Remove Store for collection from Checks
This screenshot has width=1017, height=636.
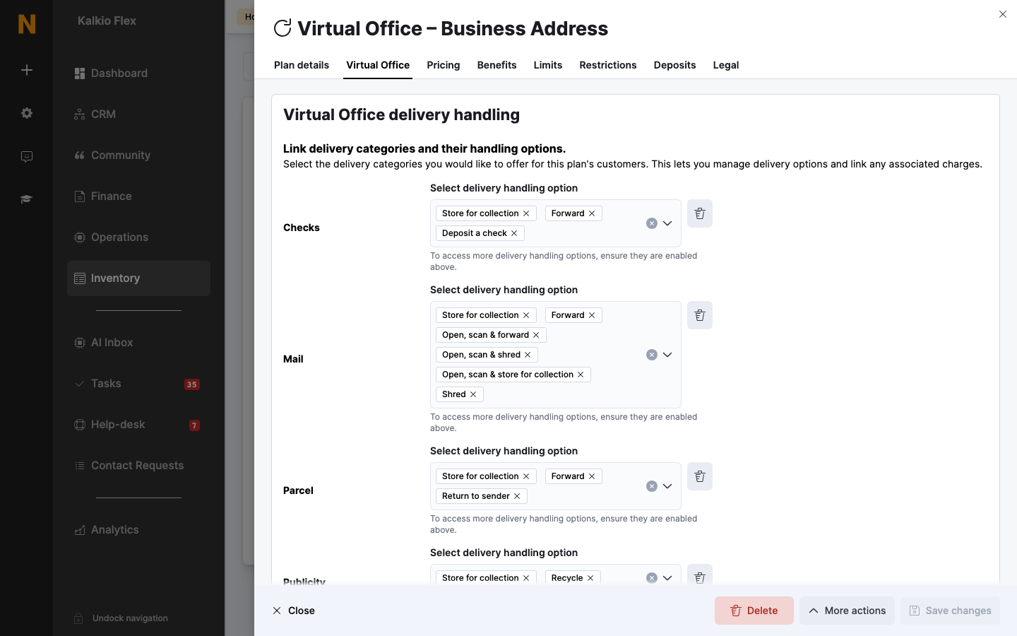pyautogui.click(x=526, y=213)
